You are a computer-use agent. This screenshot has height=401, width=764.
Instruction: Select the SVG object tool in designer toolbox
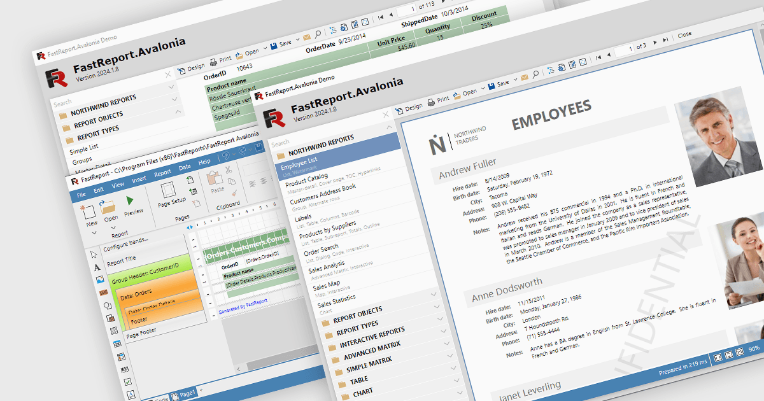[x=103, y=292]
